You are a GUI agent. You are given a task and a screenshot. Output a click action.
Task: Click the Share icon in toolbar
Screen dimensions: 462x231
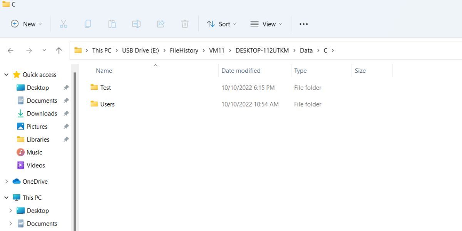pos(161,24)
